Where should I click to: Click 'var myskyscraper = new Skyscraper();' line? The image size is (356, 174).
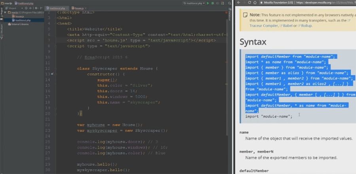click(122, 130)
